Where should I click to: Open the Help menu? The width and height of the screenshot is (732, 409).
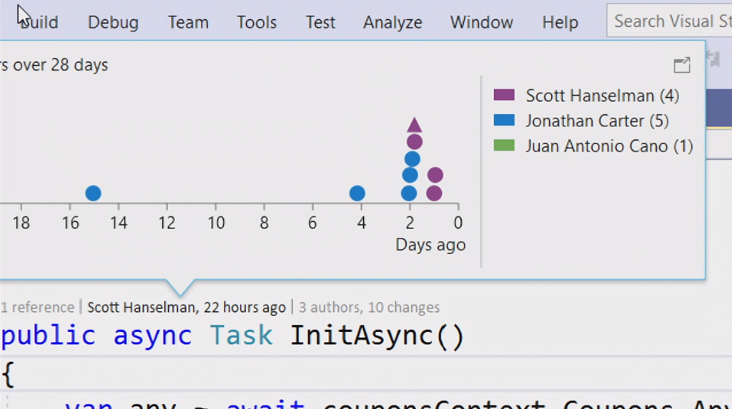click(560, 22)
